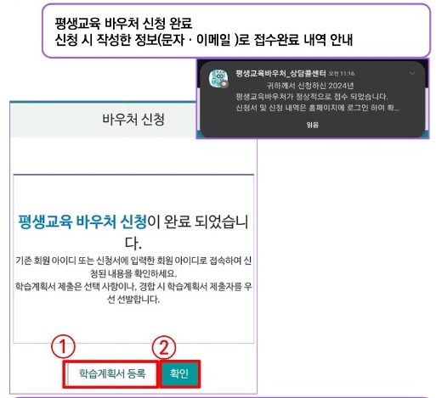Click the 학습계획서 등록 button
This screenshot has height=398, width=436.
112,373
